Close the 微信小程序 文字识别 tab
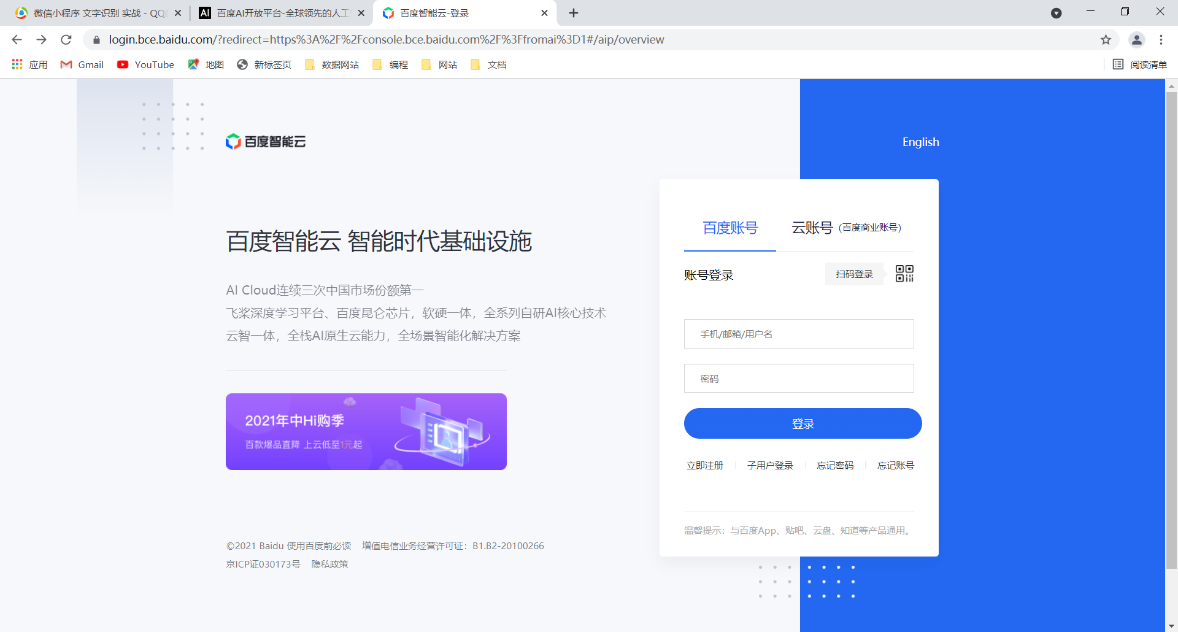The image size is (1178, 632). [x=178, y=13]
